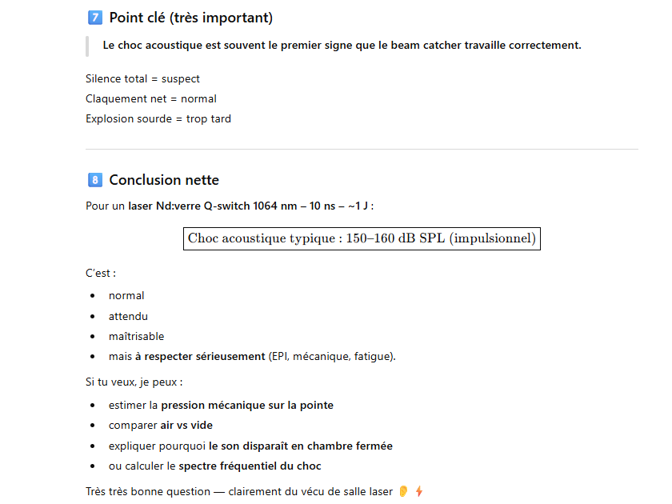The width and height of the screenshot is (672, 504).
Task: Click the ear emoji after the last sentence
Action: pyautogui.click(x=403, y=491)
